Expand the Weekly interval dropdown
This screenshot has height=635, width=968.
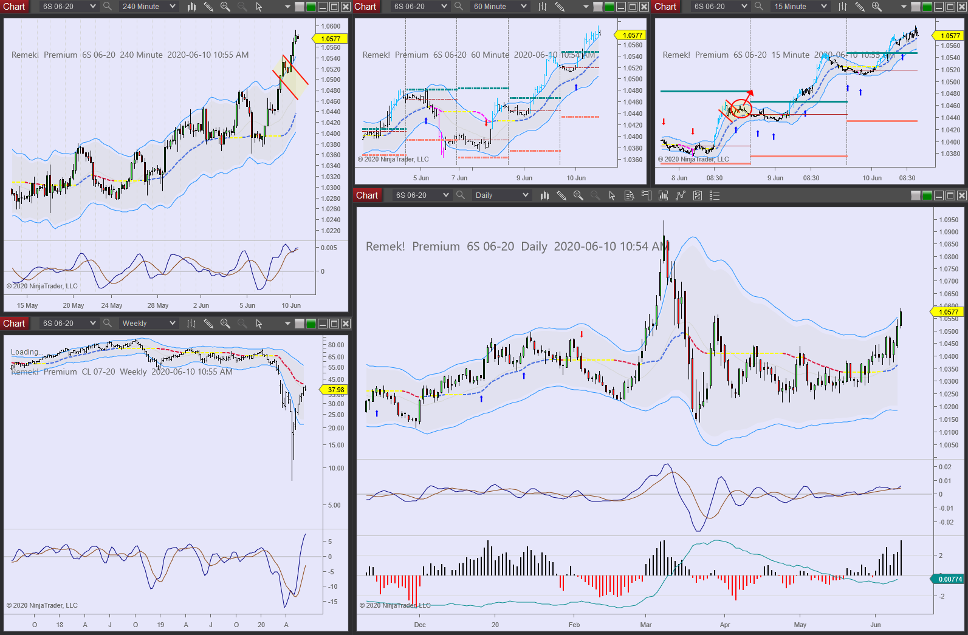tap(148, 324)
